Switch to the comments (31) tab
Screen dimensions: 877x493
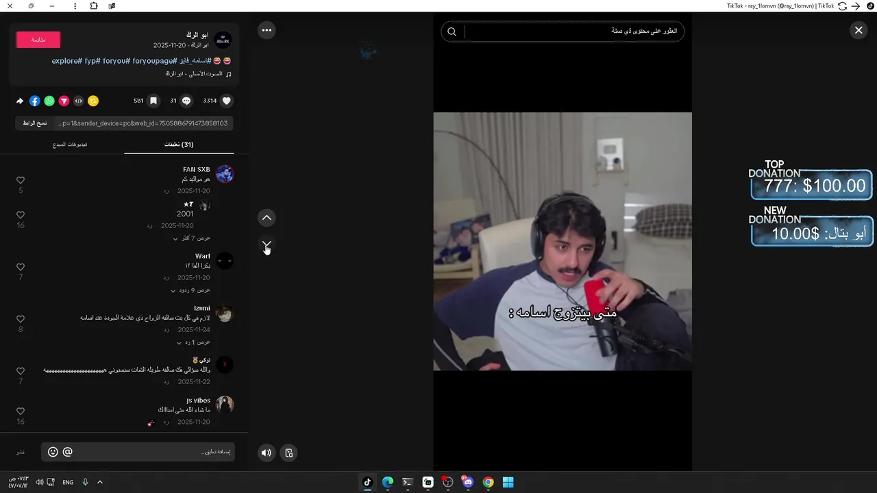pyautogui.click(x=179, y=144)
